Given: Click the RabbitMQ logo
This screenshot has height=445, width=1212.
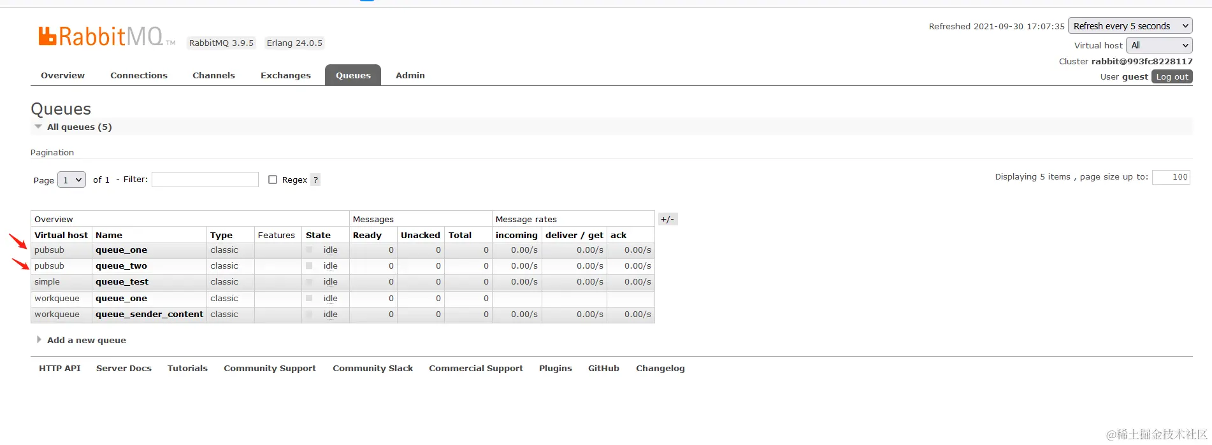Looking at the screenshot, I should 106,36.
